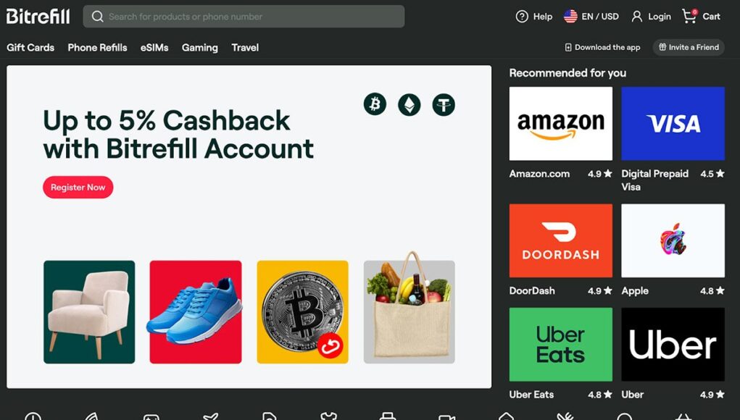Open the shopping Cart icon

[689, 17]
